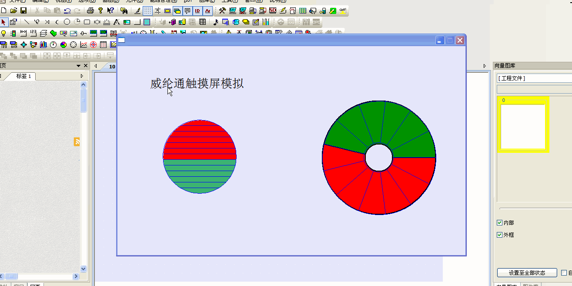Select the Line drawing tool
Screen dimensions: 572x286
[27, 22]
